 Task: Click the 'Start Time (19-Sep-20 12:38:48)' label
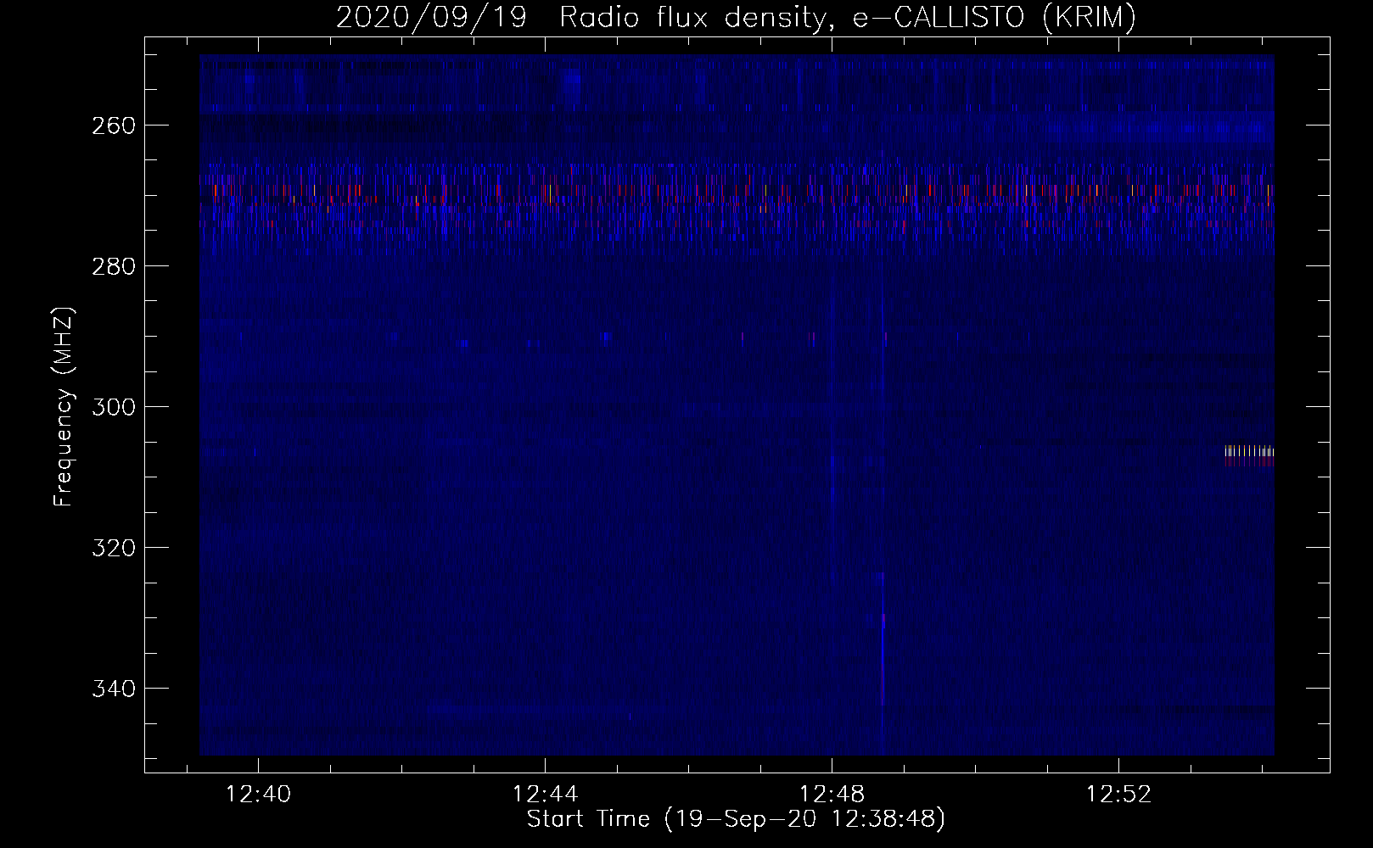[x=736, y=819]
